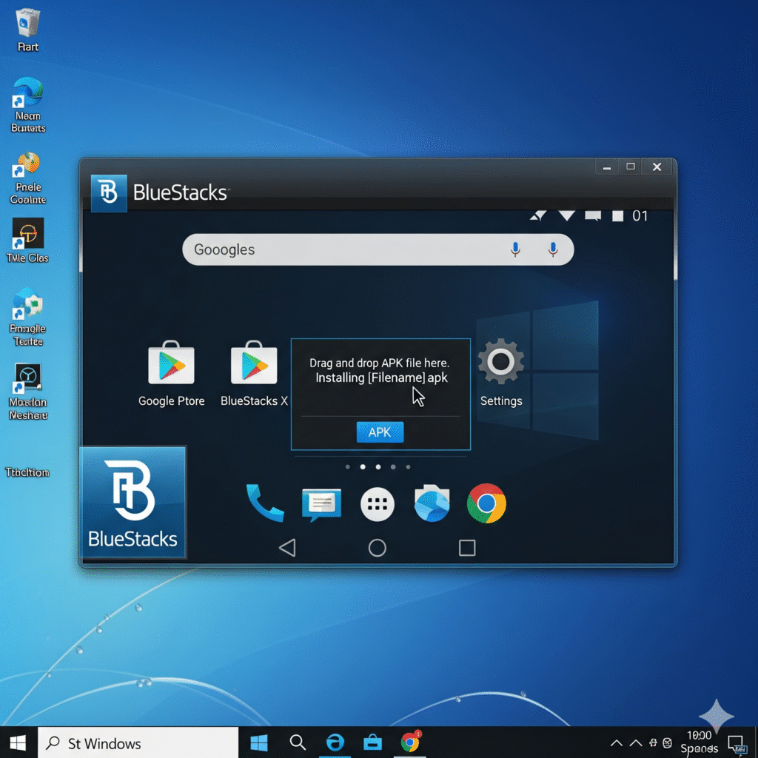Open the Recent apps square button
Viewport: 758px width, 758px height.
[x=466, y=548]
